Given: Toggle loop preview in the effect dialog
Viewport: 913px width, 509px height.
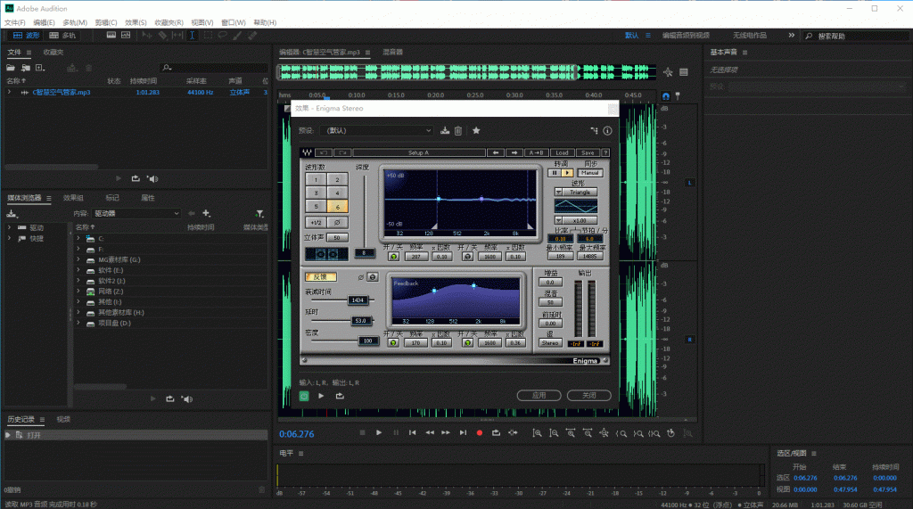Looking at the screenshot, I should click(340, 396).
